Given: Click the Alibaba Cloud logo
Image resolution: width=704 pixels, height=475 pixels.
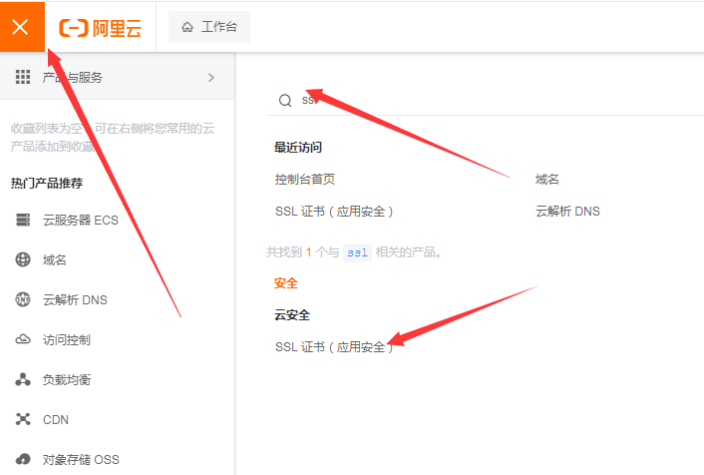Looking at the screenshot, I should [100, 28].
